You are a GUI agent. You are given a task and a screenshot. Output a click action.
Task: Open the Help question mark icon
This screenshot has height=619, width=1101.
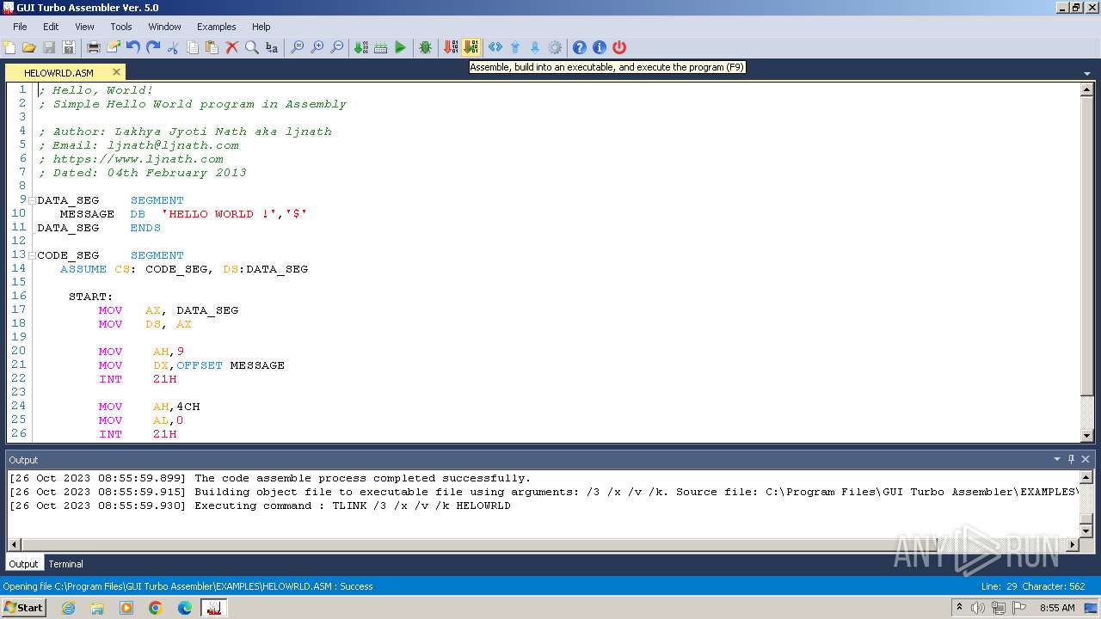580,47
